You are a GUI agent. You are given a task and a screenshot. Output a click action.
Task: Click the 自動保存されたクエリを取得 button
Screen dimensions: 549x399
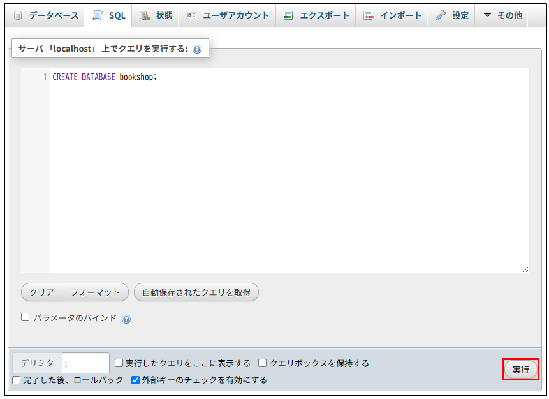tap(196, 292)
